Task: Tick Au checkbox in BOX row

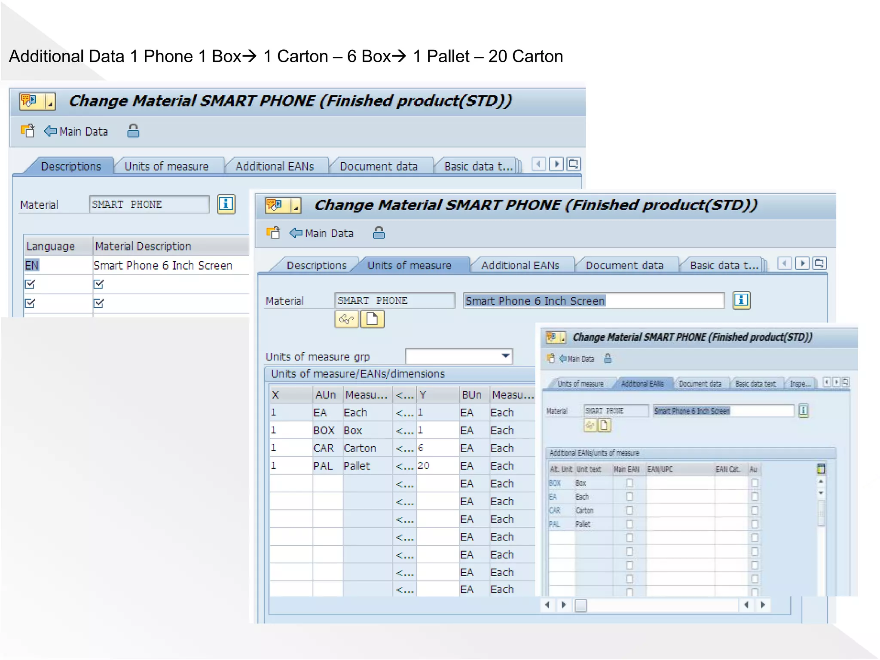Action: 754,483
